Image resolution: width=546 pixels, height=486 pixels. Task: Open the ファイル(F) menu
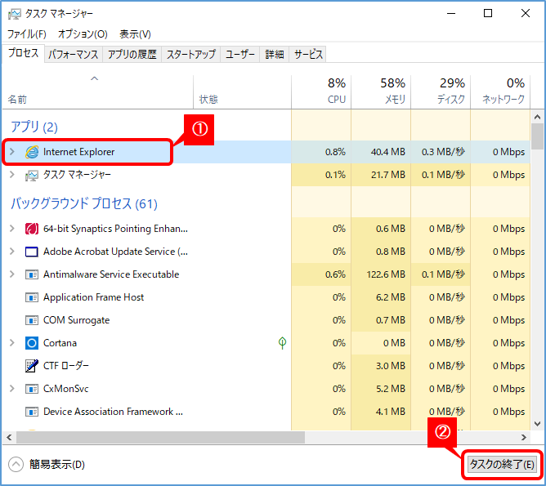click(x=27, y=34)
